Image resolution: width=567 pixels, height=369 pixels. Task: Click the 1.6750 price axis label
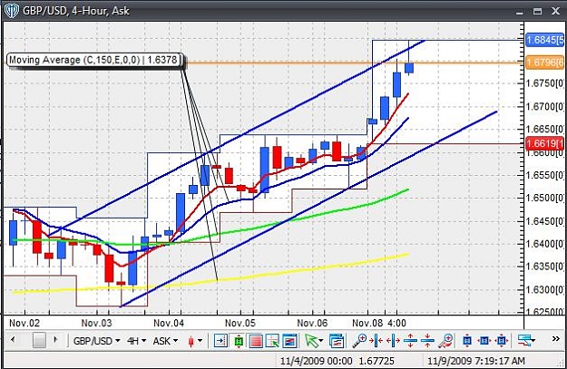point(544,83)
